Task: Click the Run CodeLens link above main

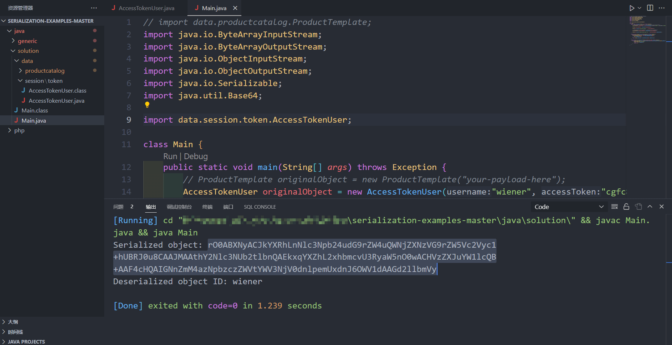Action: tap(170, 157)
